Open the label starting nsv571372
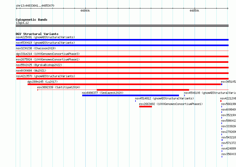This screenshot has height=167, width=236. (x=229, y=143)
